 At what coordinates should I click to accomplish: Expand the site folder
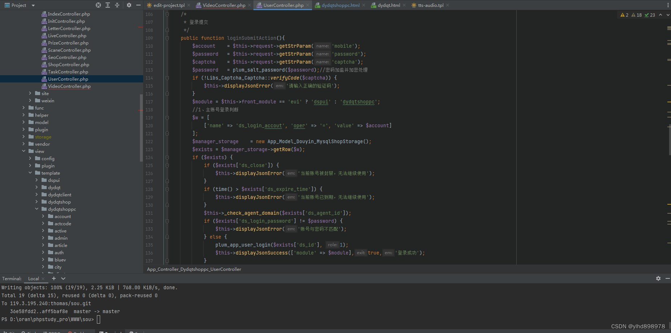30,93
